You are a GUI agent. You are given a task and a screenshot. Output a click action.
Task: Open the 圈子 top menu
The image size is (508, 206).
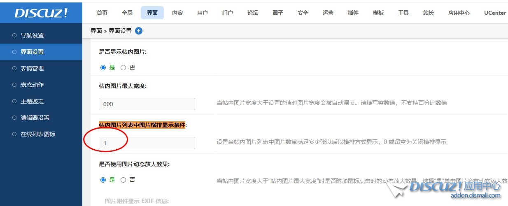278,13
